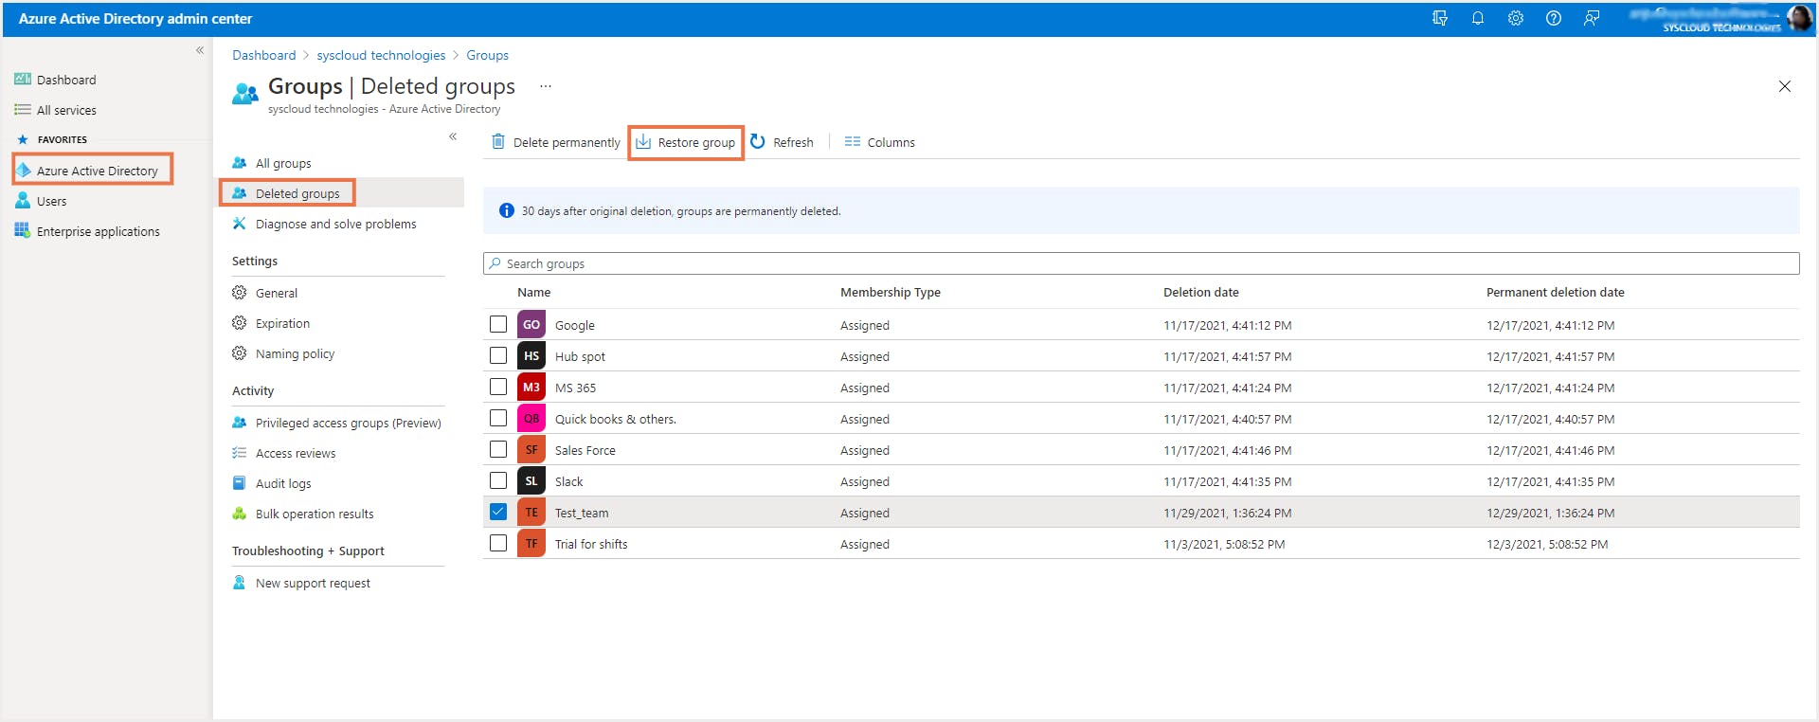
Task: Open the ellipsis more options beside title
Action: (x=546, y=86)
